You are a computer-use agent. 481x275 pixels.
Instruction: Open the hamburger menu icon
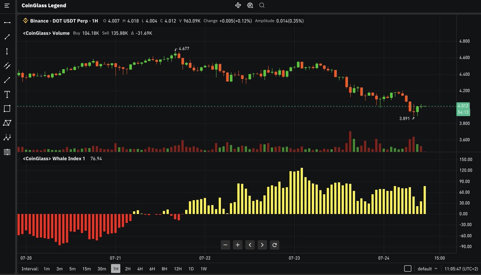pos(7,6)
